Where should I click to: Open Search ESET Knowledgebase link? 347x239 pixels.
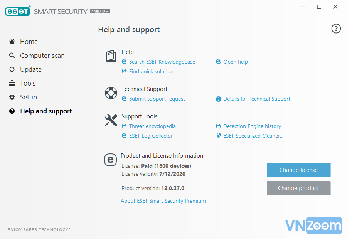pyautogui.click(x=162, y=62)
